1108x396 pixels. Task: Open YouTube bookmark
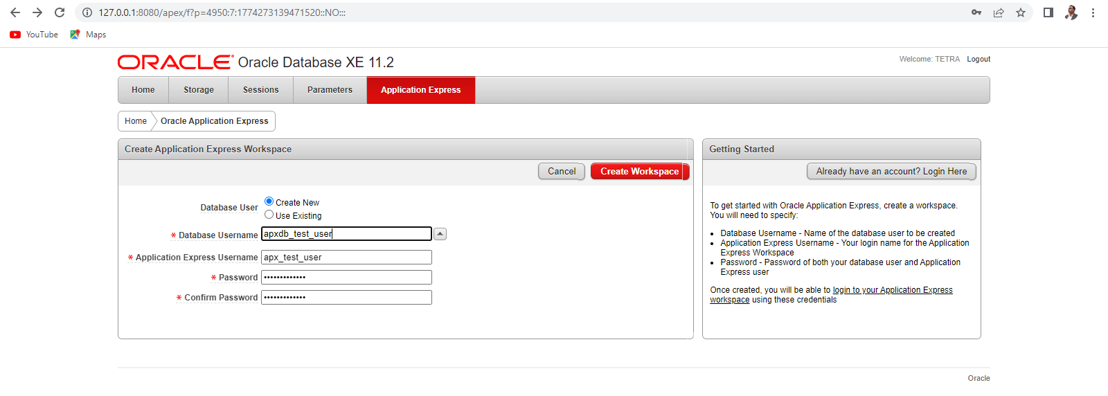(x=34, y=35)
